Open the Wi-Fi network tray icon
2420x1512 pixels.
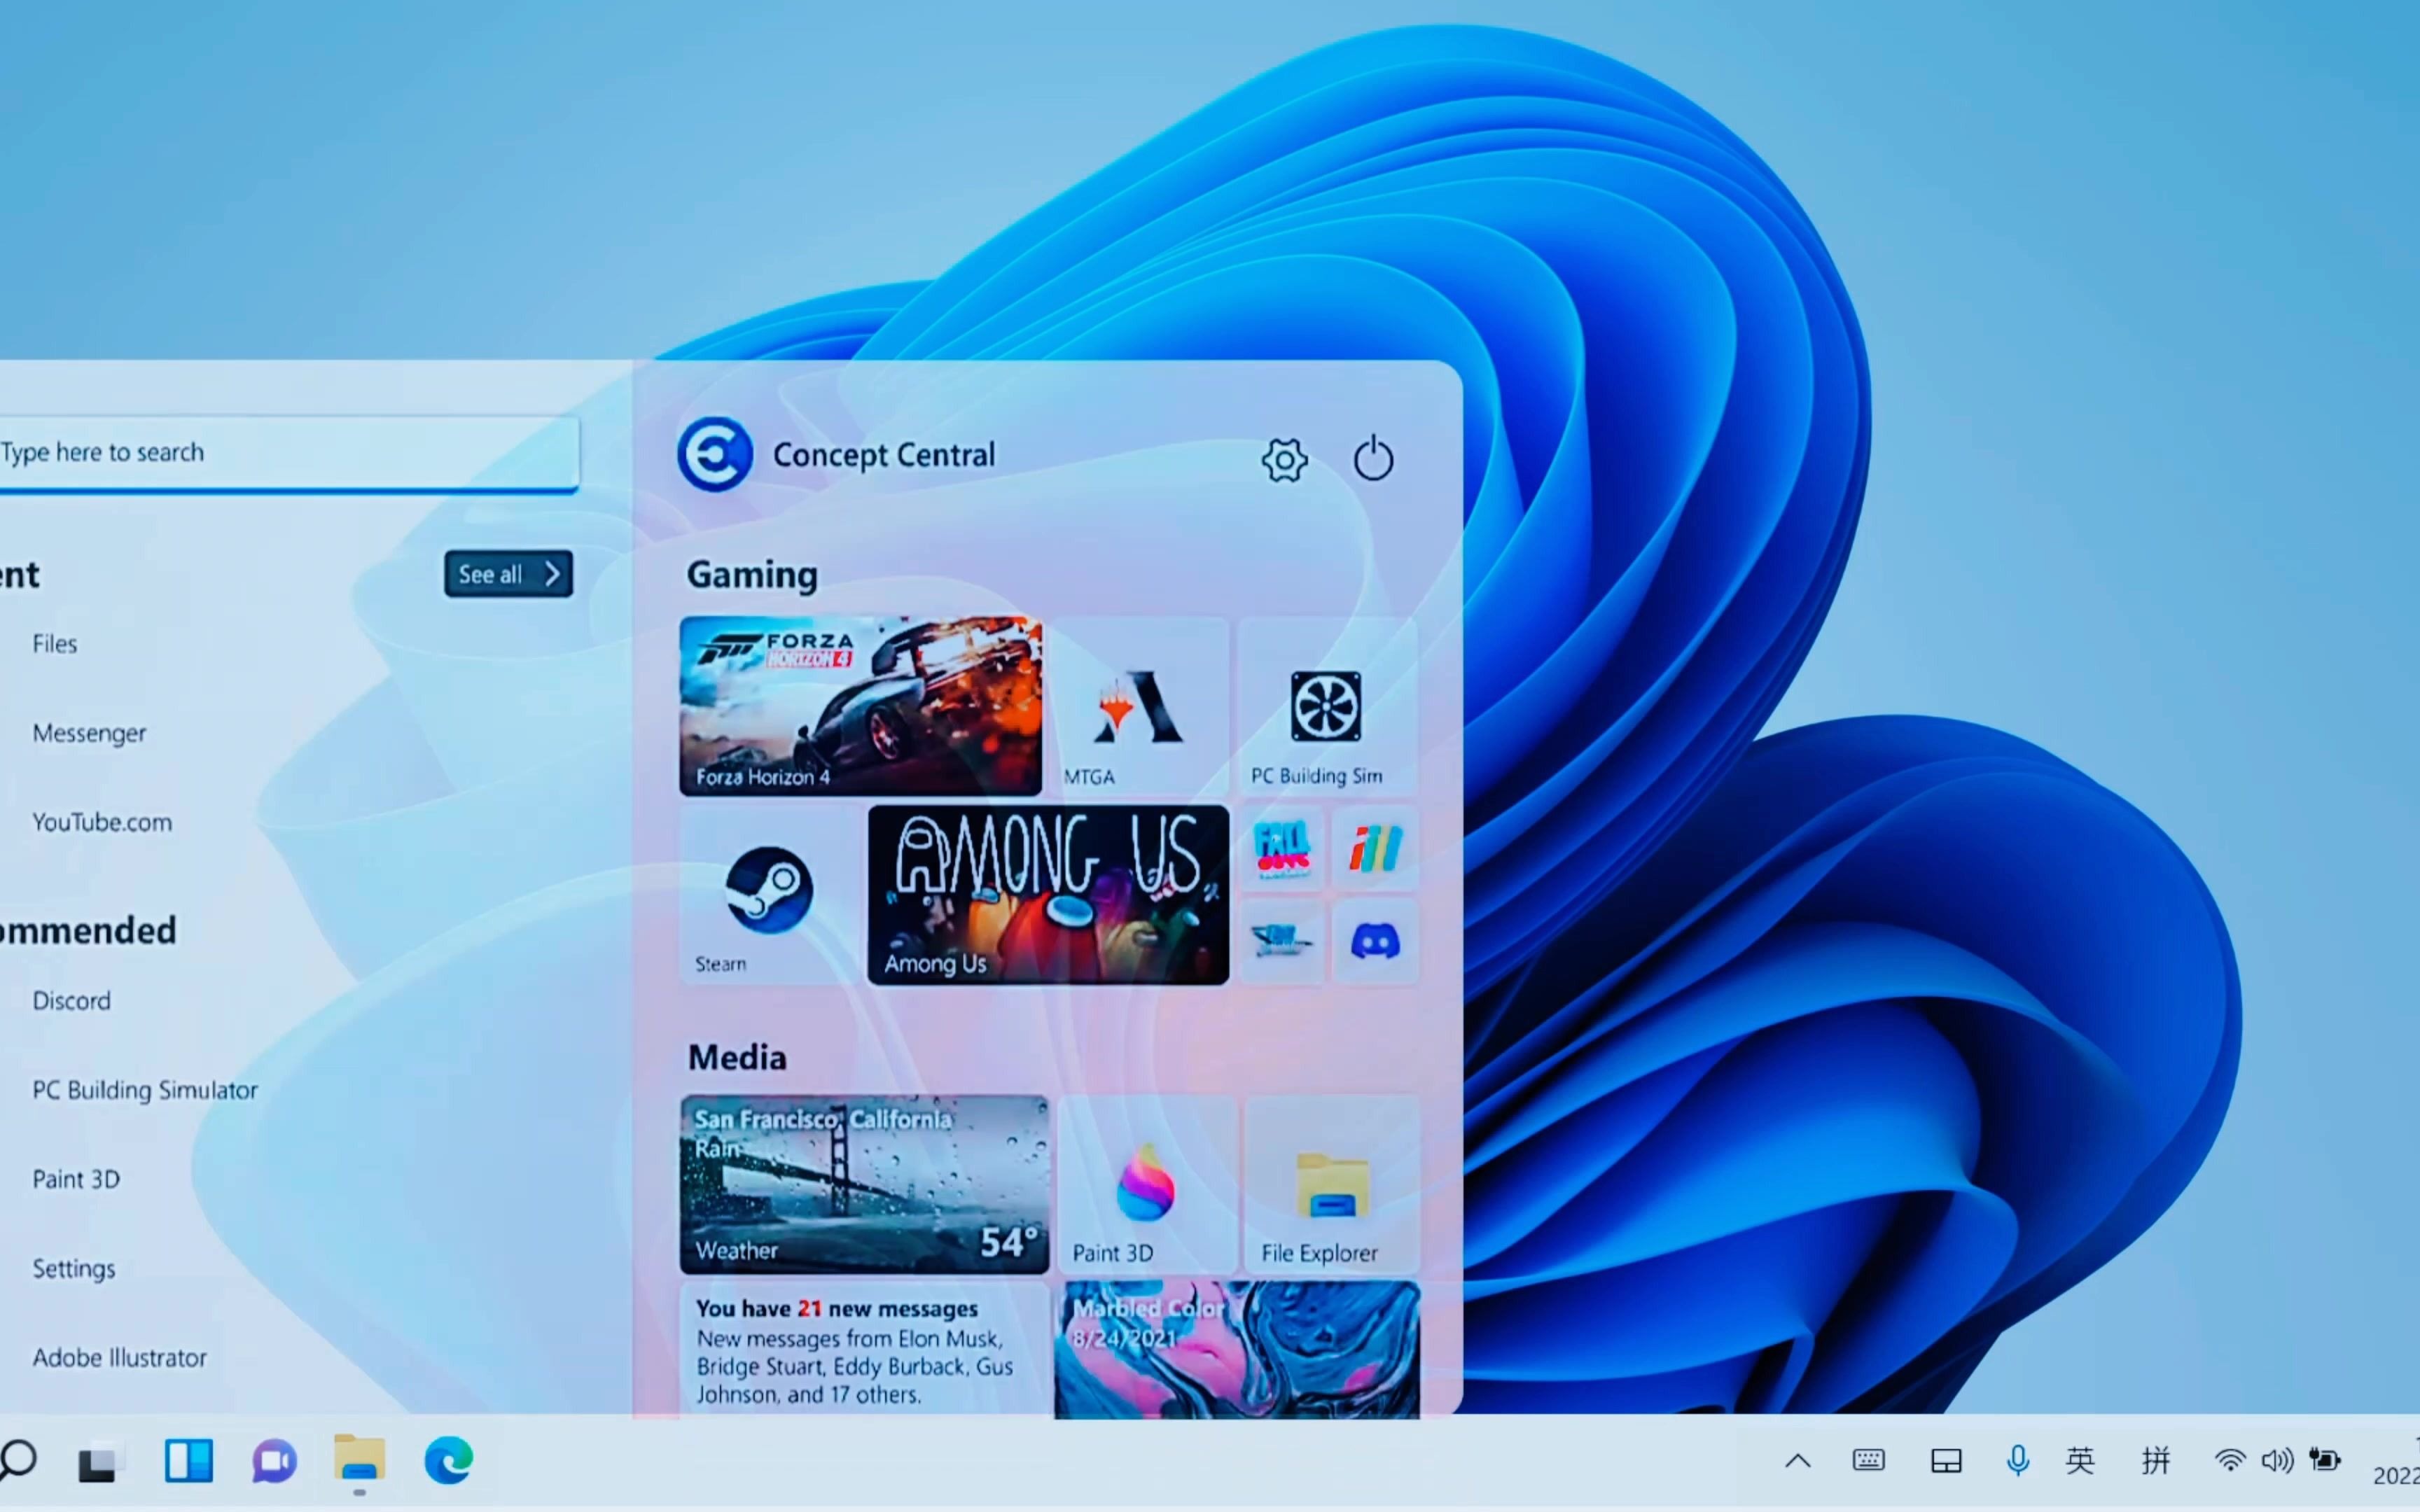[2230, 1461]
